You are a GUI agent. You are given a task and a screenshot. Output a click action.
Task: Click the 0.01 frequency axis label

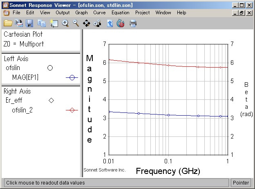(x=108, y=161)
